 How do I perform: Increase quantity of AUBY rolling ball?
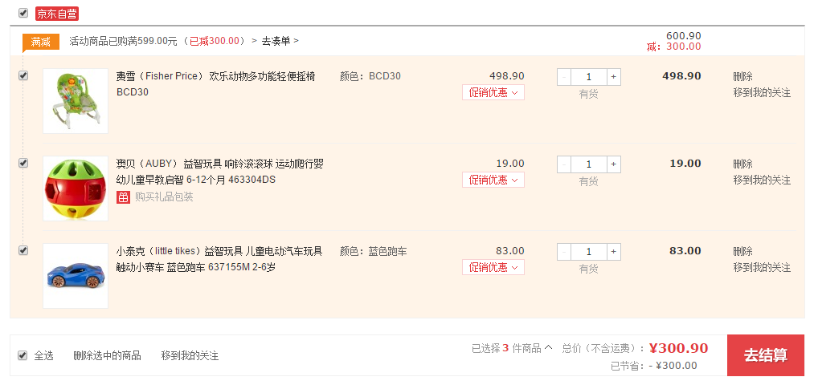pos(614,164)
